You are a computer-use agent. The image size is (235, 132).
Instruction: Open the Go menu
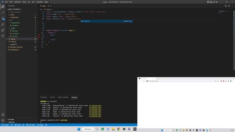29,2
